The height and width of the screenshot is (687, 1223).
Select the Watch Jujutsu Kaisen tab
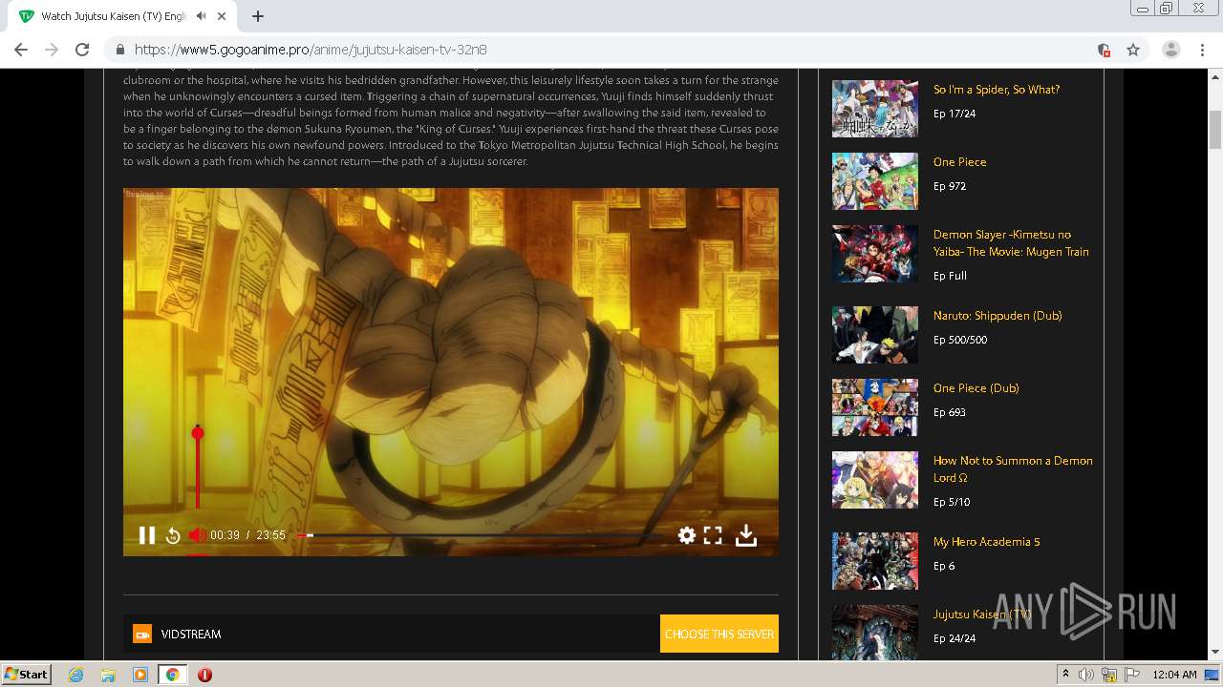[x=124, y=16]
